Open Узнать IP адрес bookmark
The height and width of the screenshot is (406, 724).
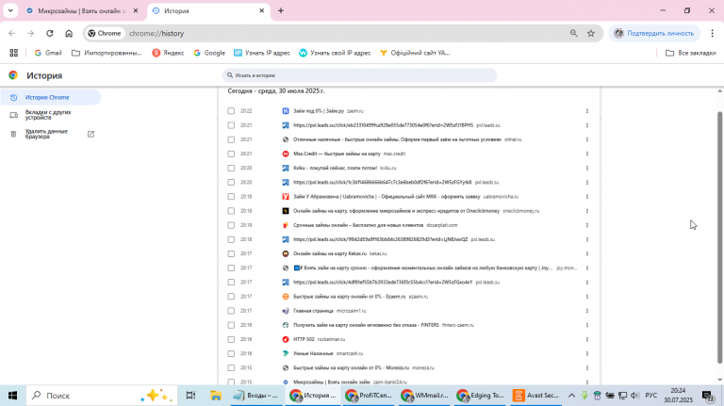(x=262, y=53)
